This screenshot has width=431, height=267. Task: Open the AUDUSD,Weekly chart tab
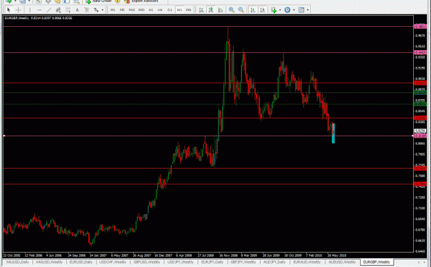coord(342,262)
